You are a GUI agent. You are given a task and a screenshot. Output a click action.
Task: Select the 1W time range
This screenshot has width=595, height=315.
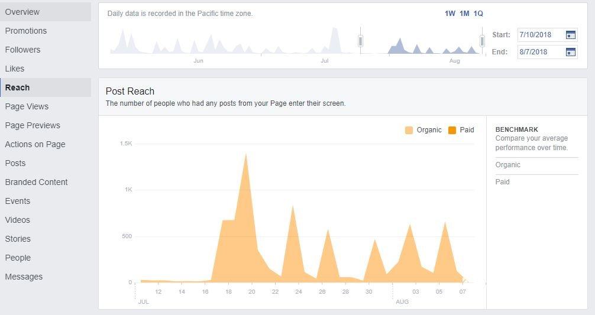[x=450, y=14]
